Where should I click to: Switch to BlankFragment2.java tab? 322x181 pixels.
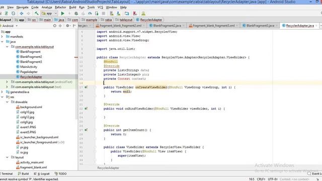click(167, 26)
